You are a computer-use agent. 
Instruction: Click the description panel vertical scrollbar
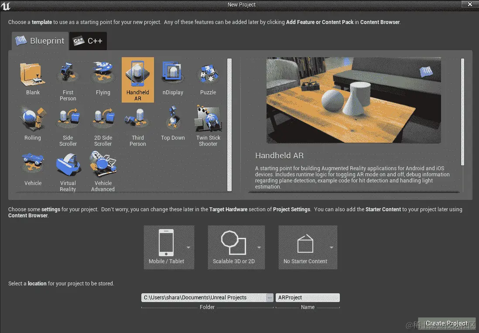click(x=462, y=112)
